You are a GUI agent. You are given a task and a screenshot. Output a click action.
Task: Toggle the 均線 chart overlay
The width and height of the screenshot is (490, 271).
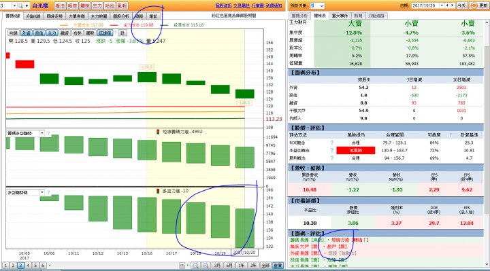click(x=14, y=33)
